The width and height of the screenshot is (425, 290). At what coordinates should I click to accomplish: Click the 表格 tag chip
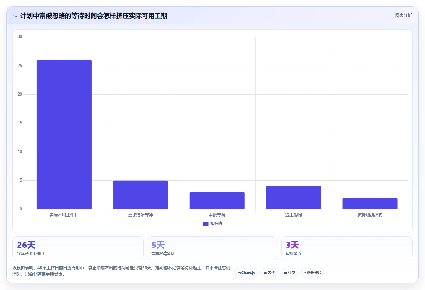pyautogui.click(x=269, y=273)
